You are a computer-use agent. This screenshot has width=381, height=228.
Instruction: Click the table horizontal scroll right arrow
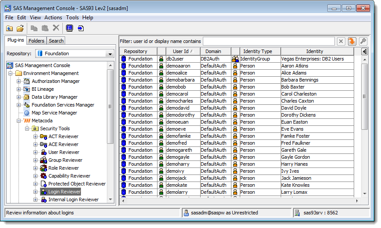pyautogui.click(x=357, y=201)
